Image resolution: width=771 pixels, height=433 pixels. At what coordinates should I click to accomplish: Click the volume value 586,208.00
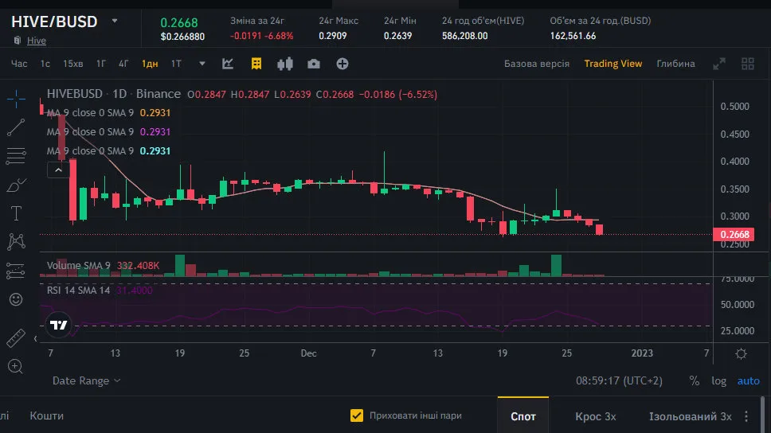click(464, 36)
